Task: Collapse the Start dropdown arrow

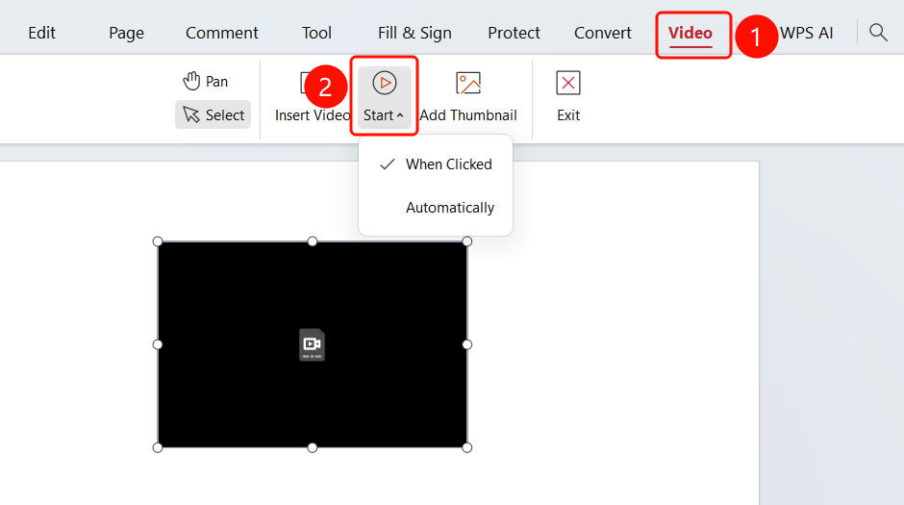Action: click(x=400, y=115)
